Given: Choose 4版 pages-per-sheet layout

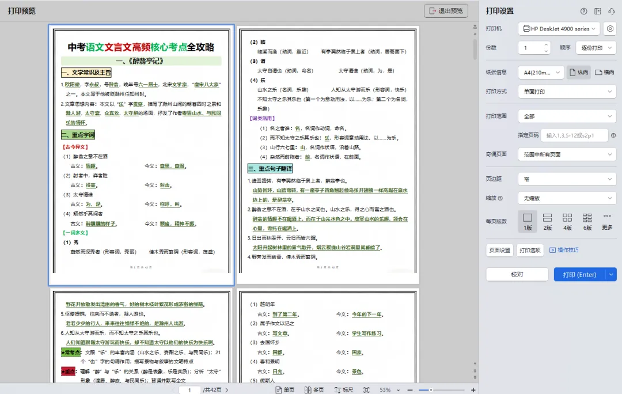Looking at the screenshot, I should [567, 221].
